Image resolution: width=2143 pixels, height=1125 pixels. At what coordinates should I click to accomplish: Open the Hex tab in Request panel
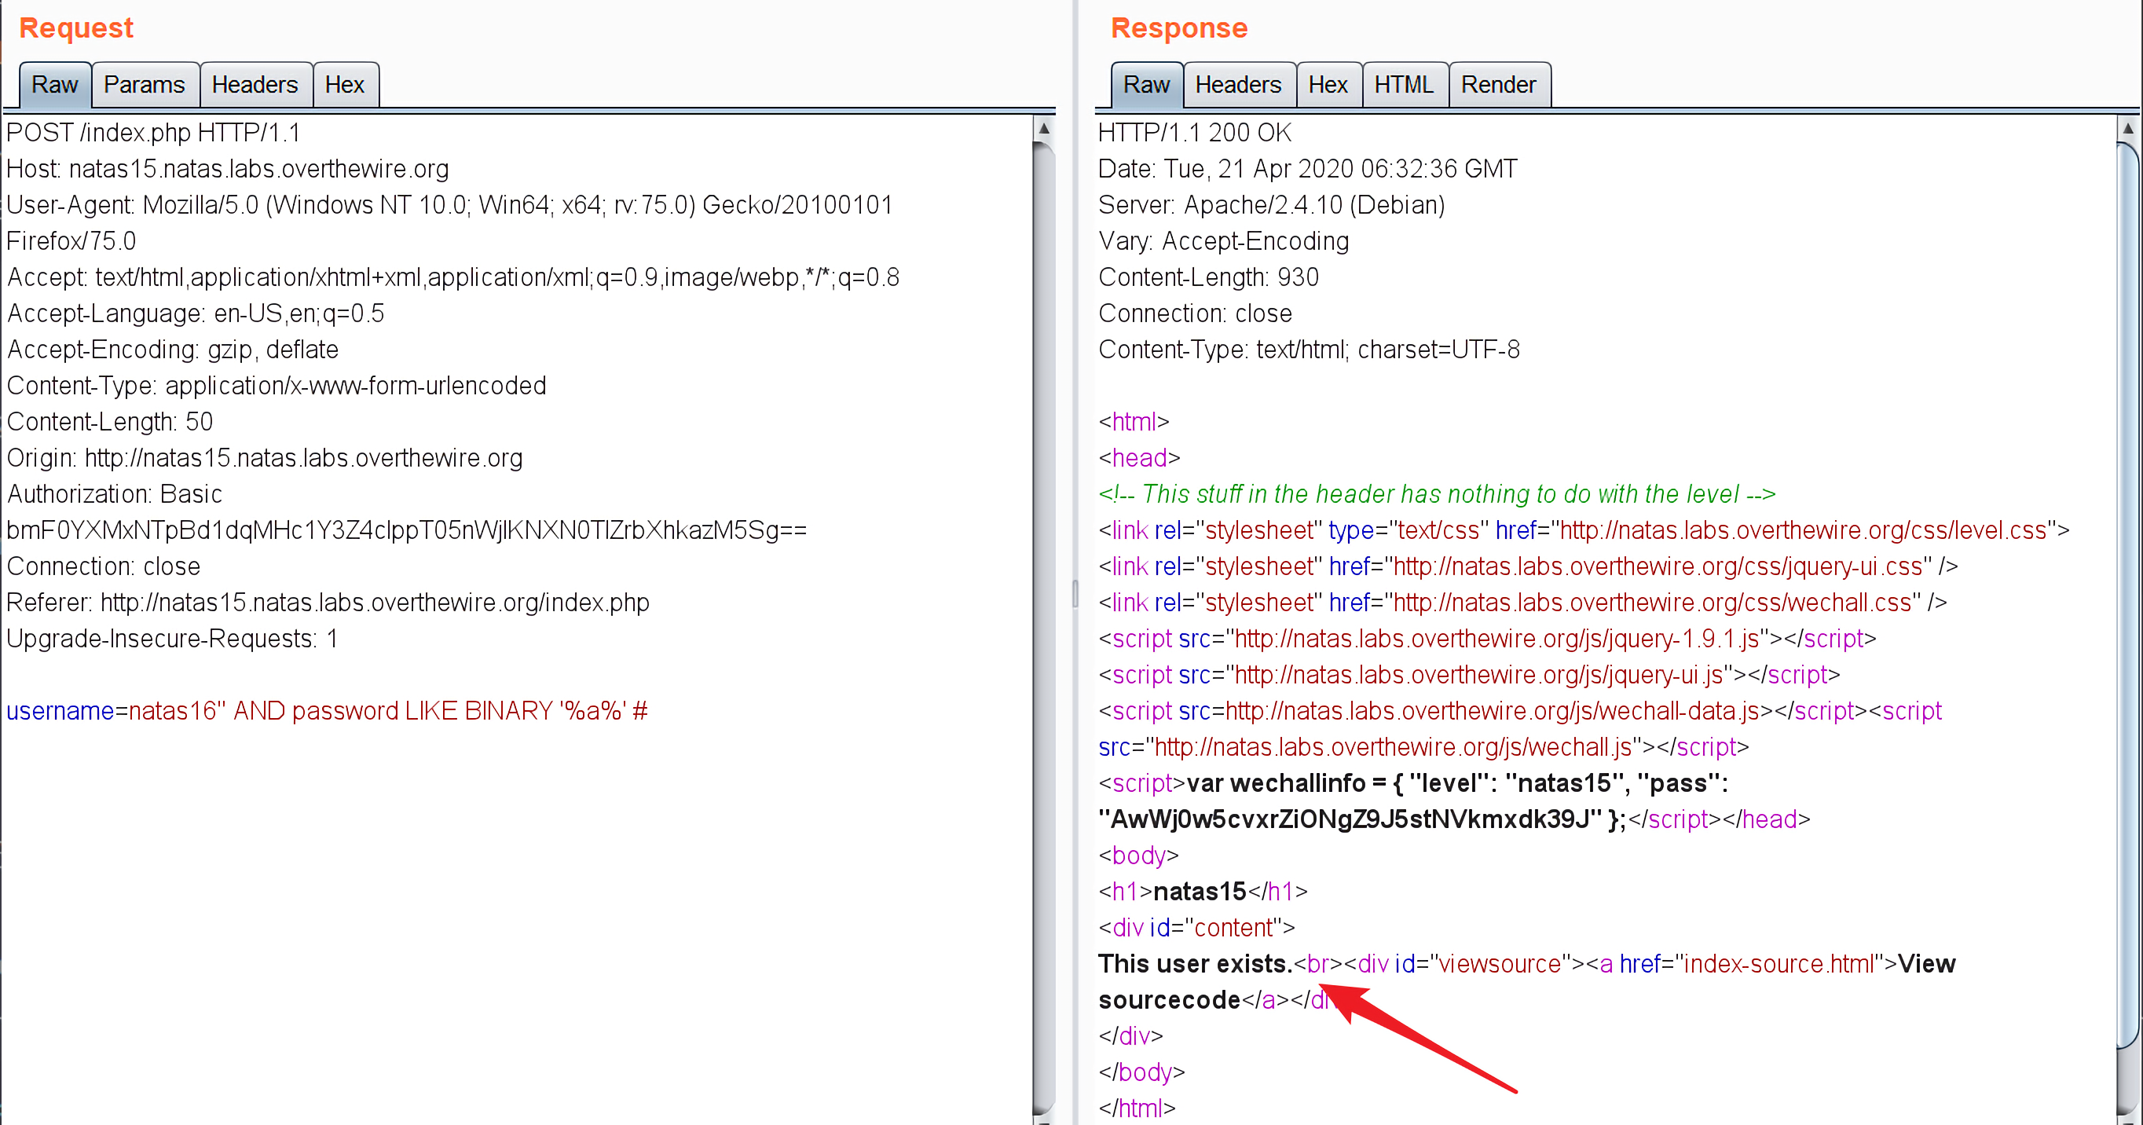point(345,85)
